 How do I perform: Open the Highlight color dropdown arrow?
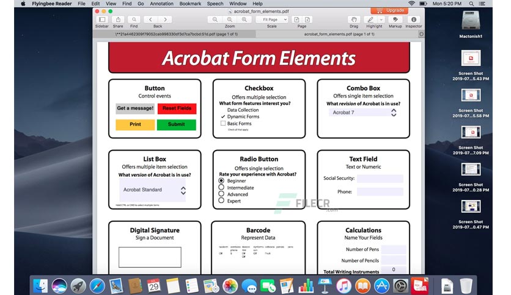click(x=381, y=20)
